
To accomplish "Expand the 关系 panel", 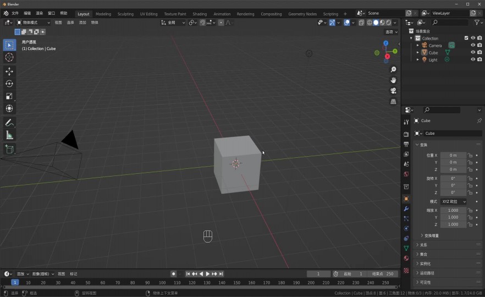I will [x=447, y=245].
